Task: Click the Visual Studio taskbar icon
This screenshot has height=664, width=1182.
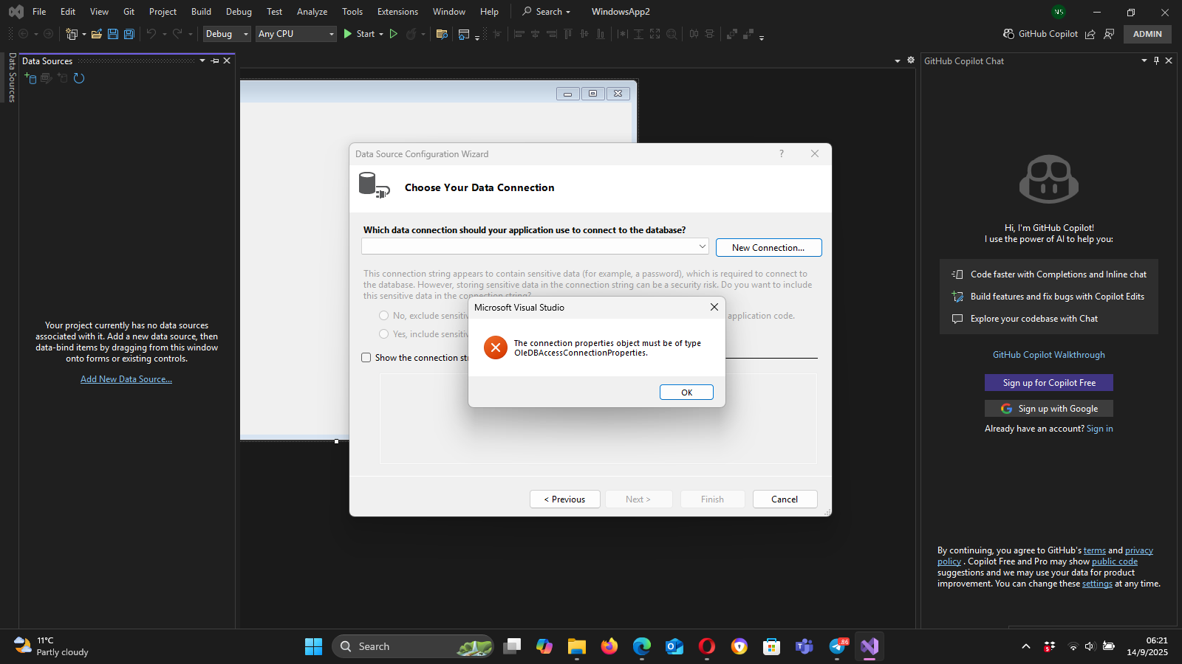Action: click(870, 646)
